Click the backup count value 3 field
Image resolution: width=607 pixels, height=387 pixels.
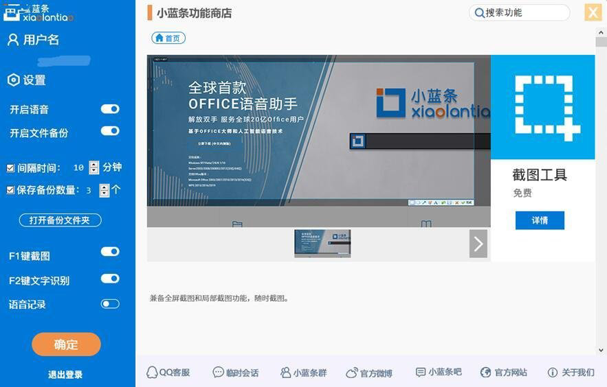pyautogui.click(x=89, y=190)
